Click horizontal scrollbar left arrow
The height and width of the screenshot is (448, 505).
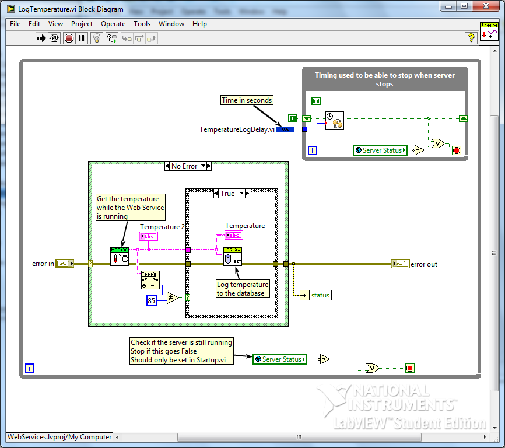(x=117, y=437)
